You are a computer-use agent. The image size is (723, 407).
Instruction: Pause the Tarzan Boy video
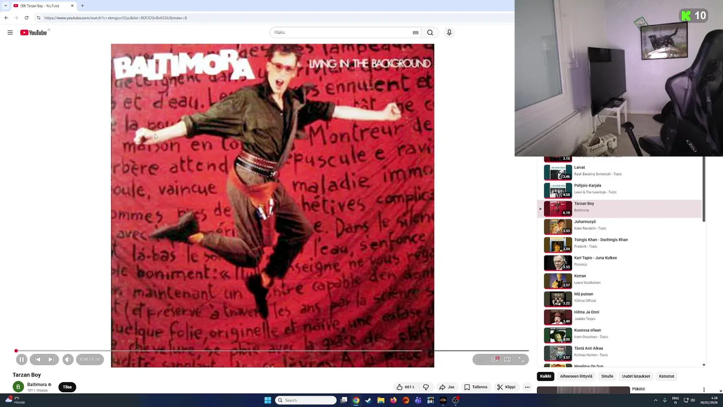coord(21,360)
